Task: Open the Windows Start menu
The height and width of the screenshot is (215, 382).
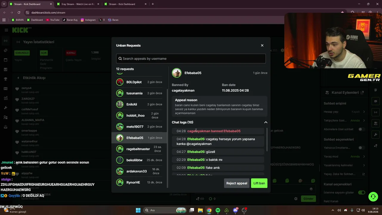Action: click(x=138, y=210)
